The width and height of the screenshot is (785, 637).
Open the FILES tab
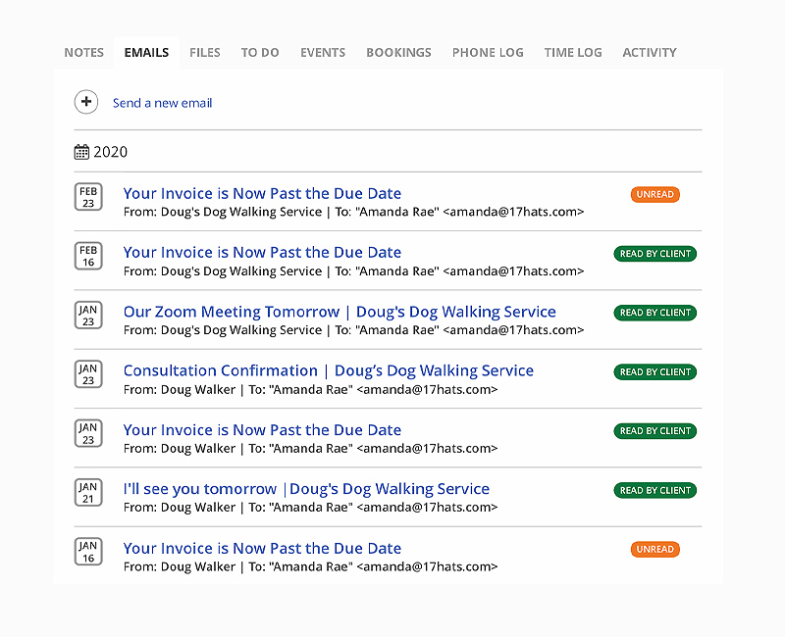pyautogui.click(x=205, y=52)
